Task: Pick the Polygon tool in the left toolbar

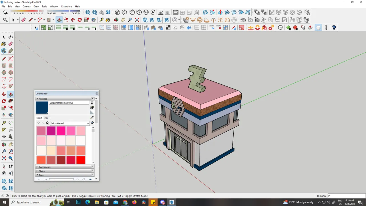Action: (x=11, y=72)
